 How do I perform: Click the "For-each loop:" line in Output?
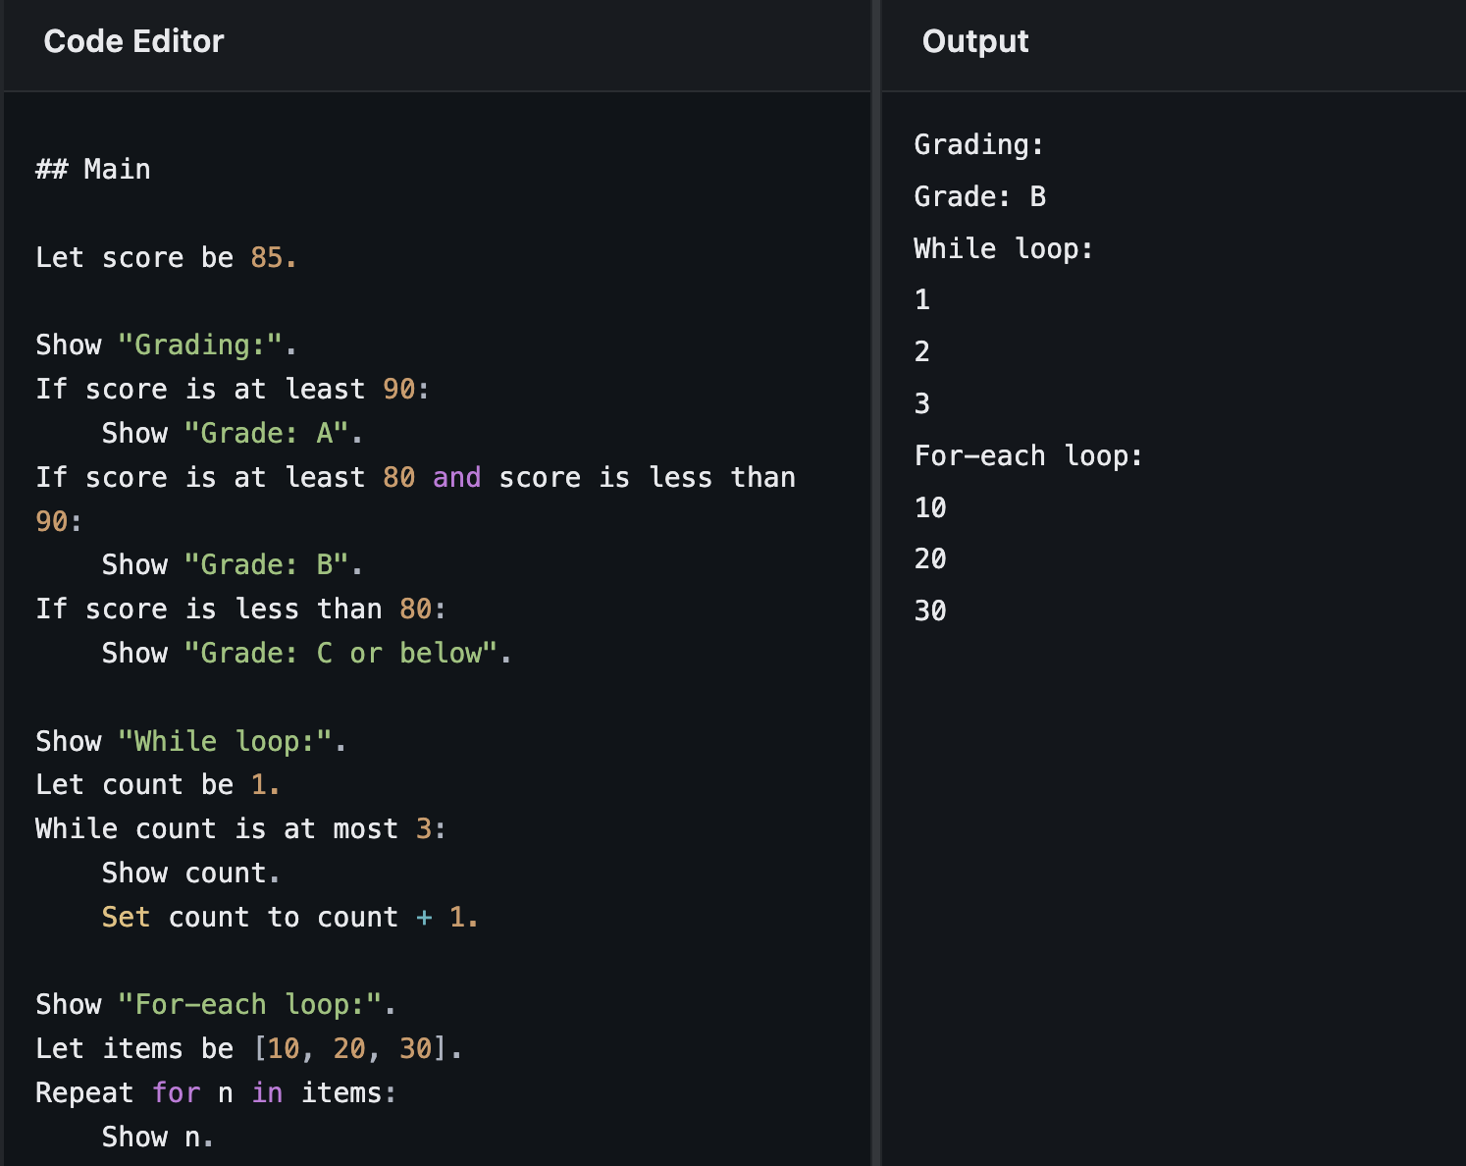point(1027,455)
